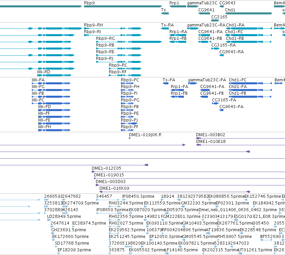Select protein label lilli-PC
The height and width of the screenshot is (255, 285).
38,100
